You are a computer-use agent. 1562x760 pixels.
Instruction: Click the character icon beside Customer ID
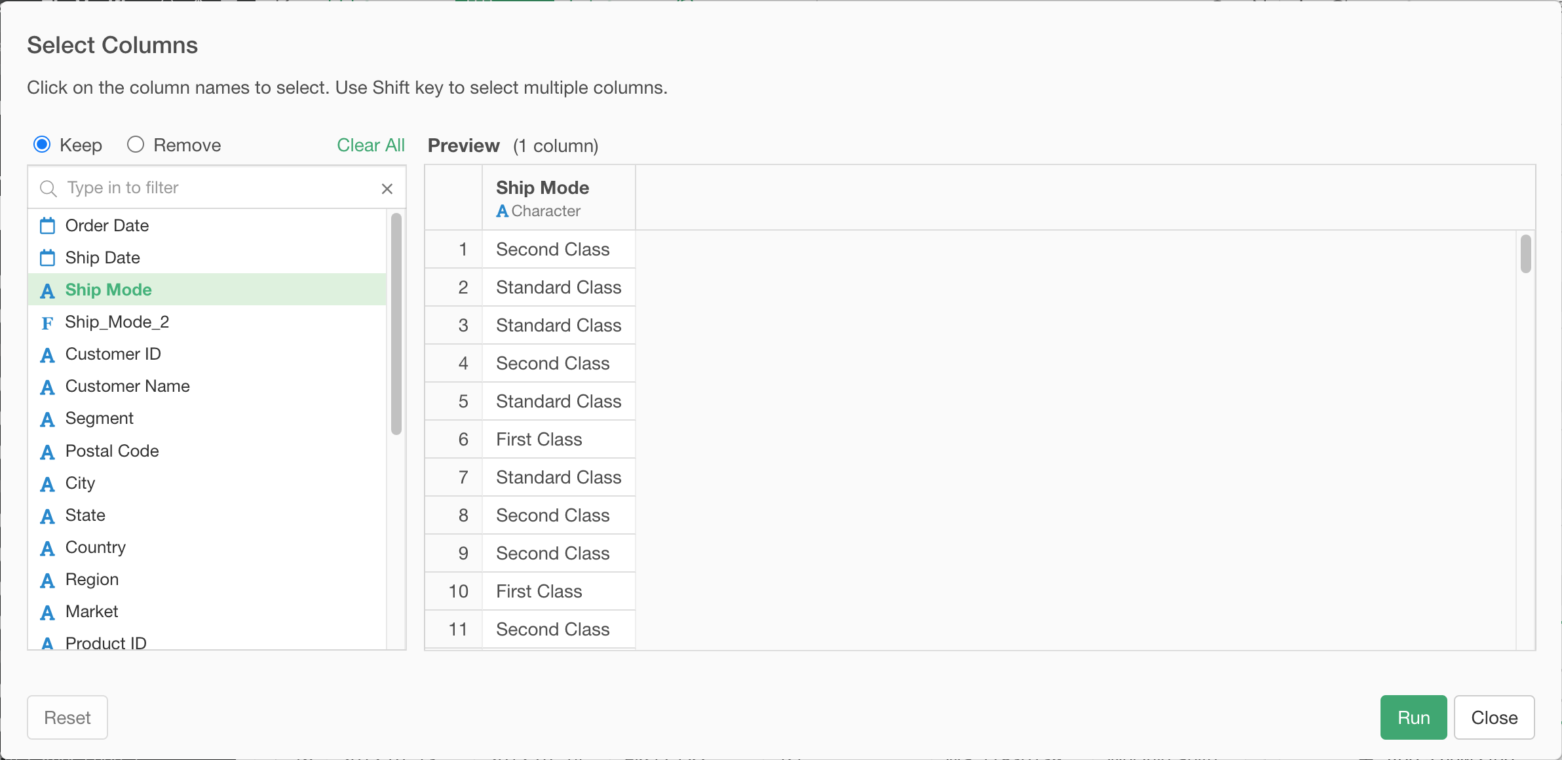tap(47, 355)
